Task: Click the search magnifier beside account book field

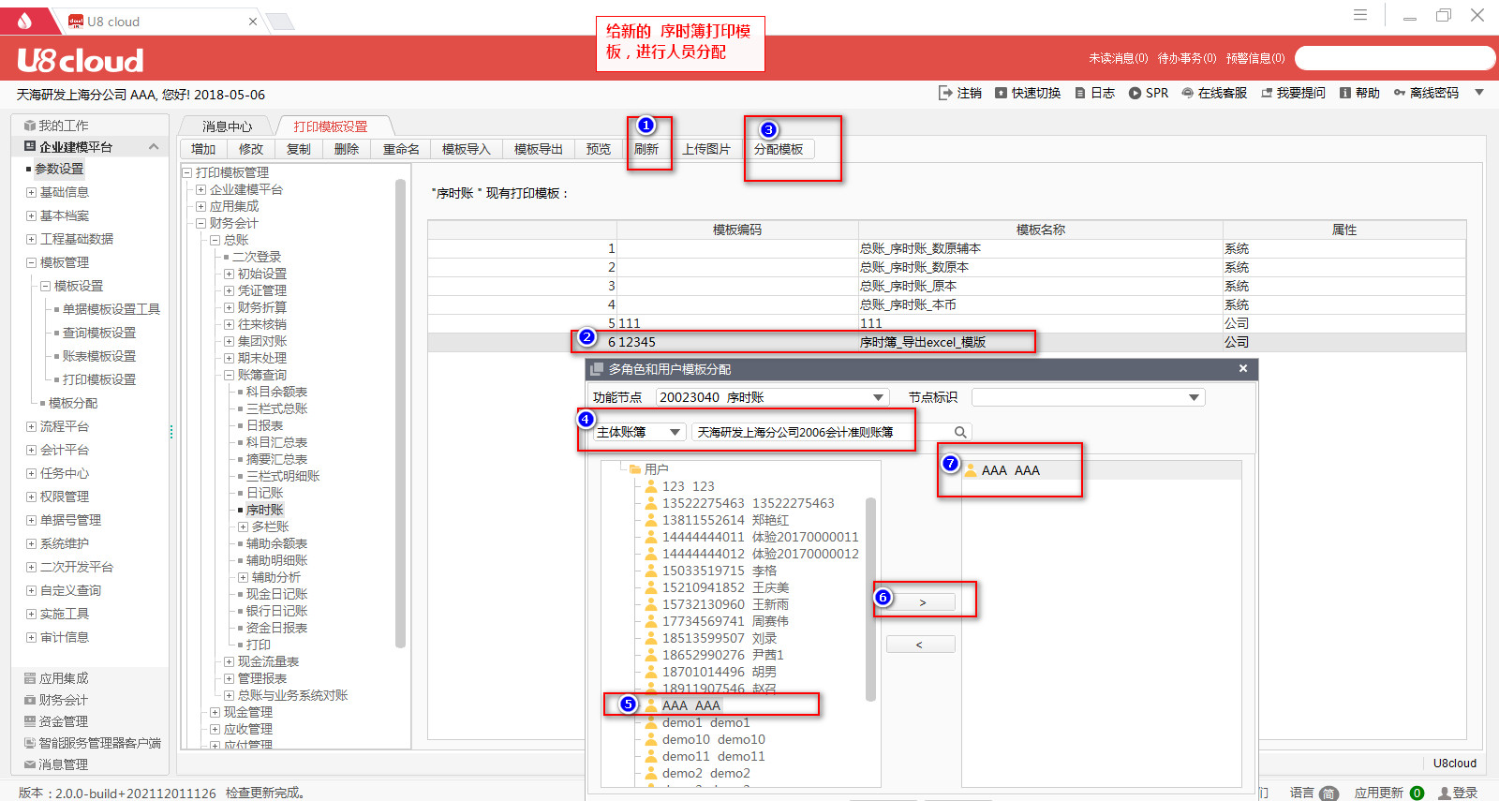Action: pyautogui.click(x=960, y=432)
